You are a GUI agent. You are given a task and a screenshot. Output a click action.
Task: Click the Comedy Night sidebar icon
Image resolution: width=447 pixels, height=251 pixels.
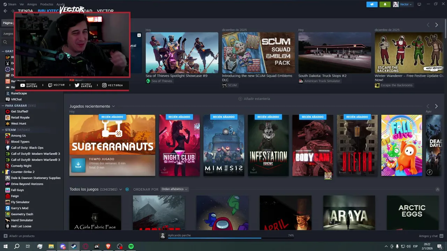pos(8,166)
